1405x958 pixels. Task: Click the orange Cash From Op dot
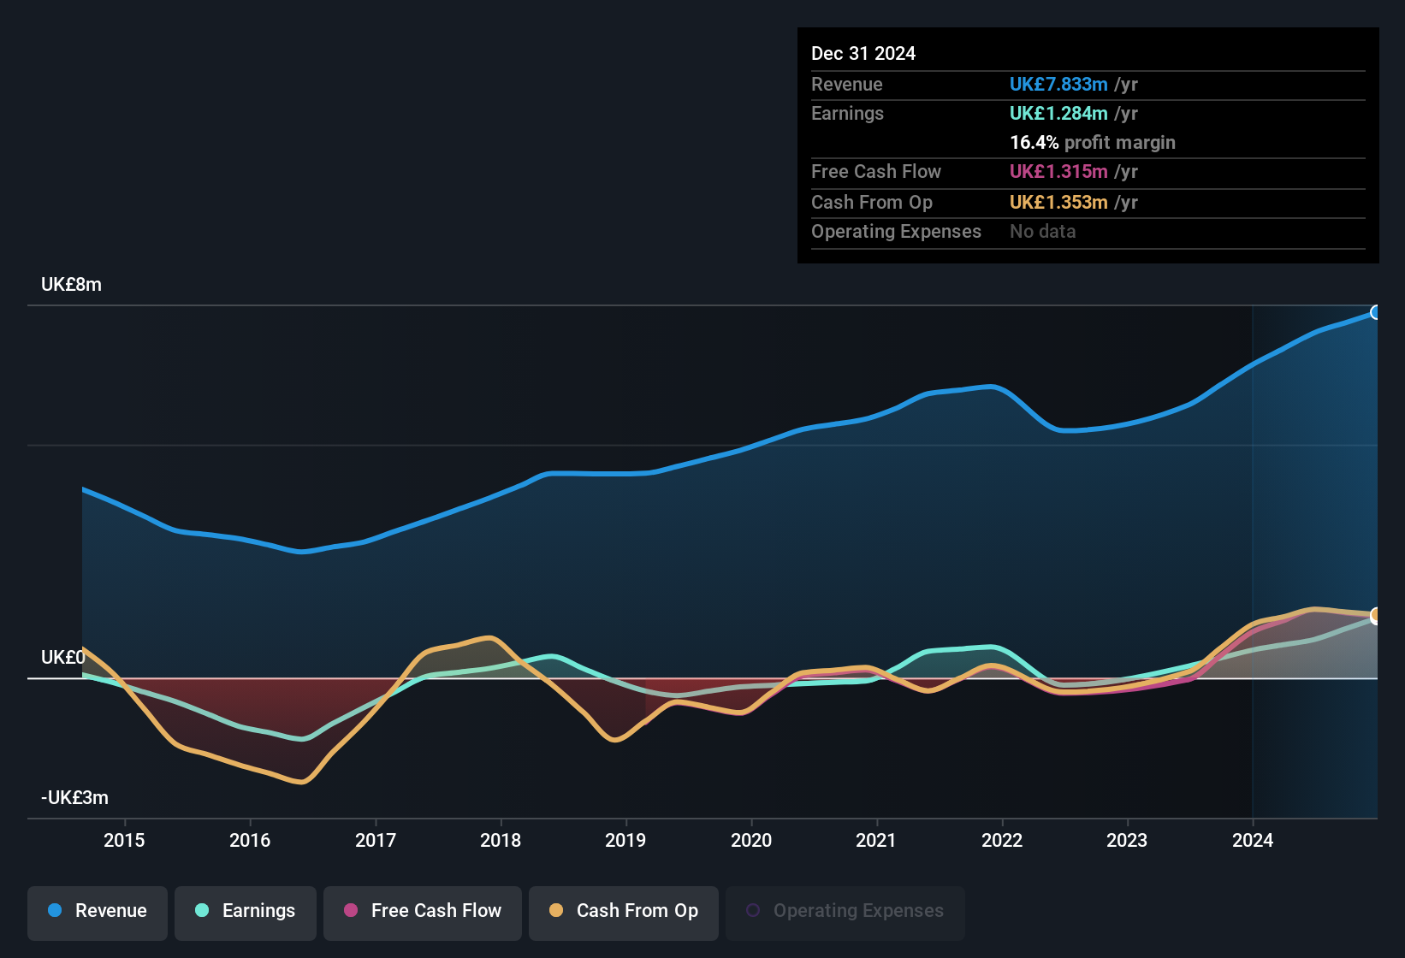556,910
